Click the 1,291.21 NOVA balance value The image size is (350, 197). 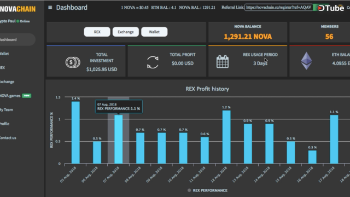[x=248, y=37]
